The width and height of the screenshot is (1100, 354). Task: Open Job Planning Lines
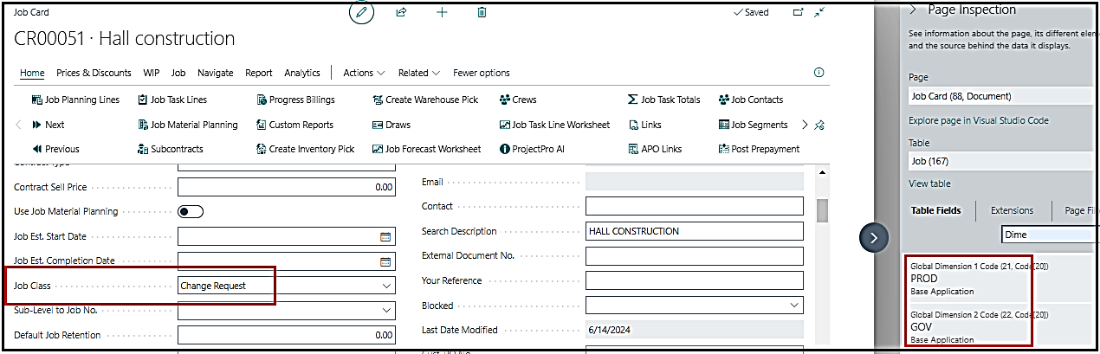coord(75,100)
